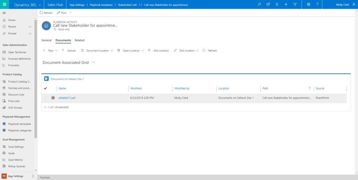Click Refresh in the documents toolbar
Screen dimensions: 358x180
pos(210,50)
